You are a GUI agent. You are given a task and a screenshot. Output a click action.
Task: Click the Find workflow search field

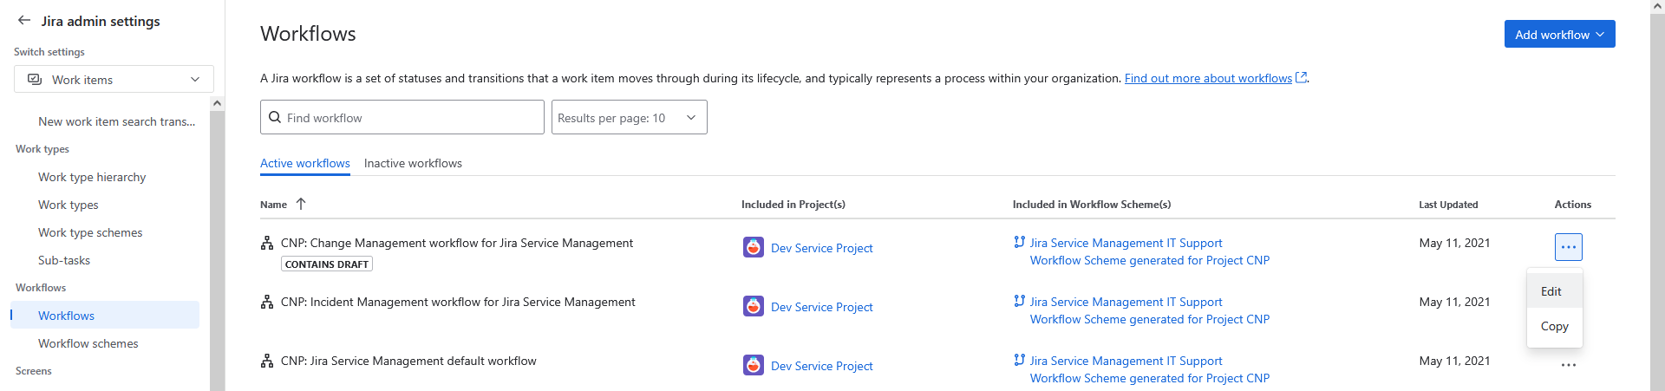point(402,118)
